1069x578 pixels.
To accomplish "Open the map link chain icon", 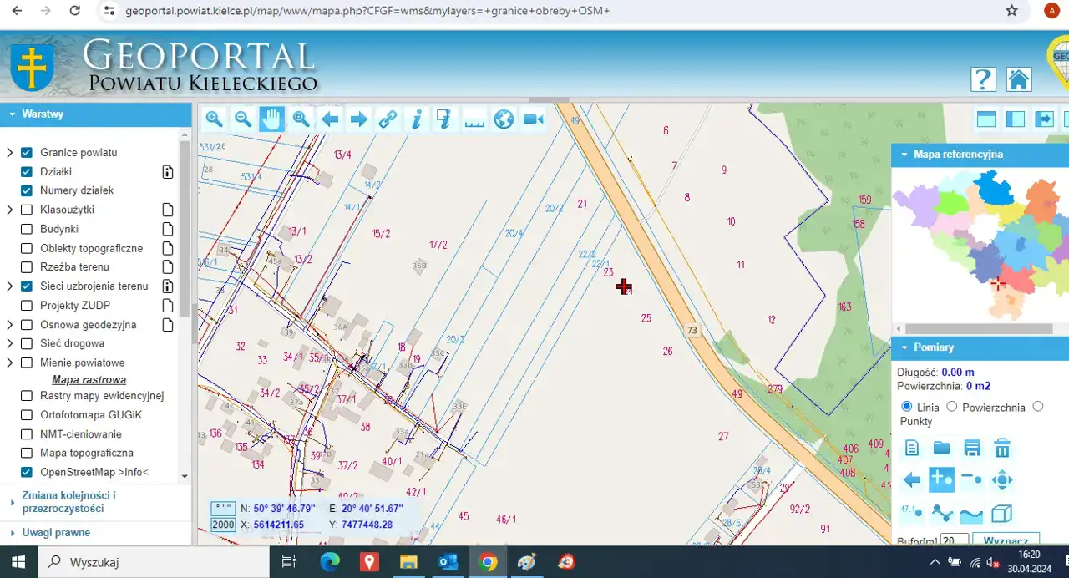I will [x=388, y=119].
